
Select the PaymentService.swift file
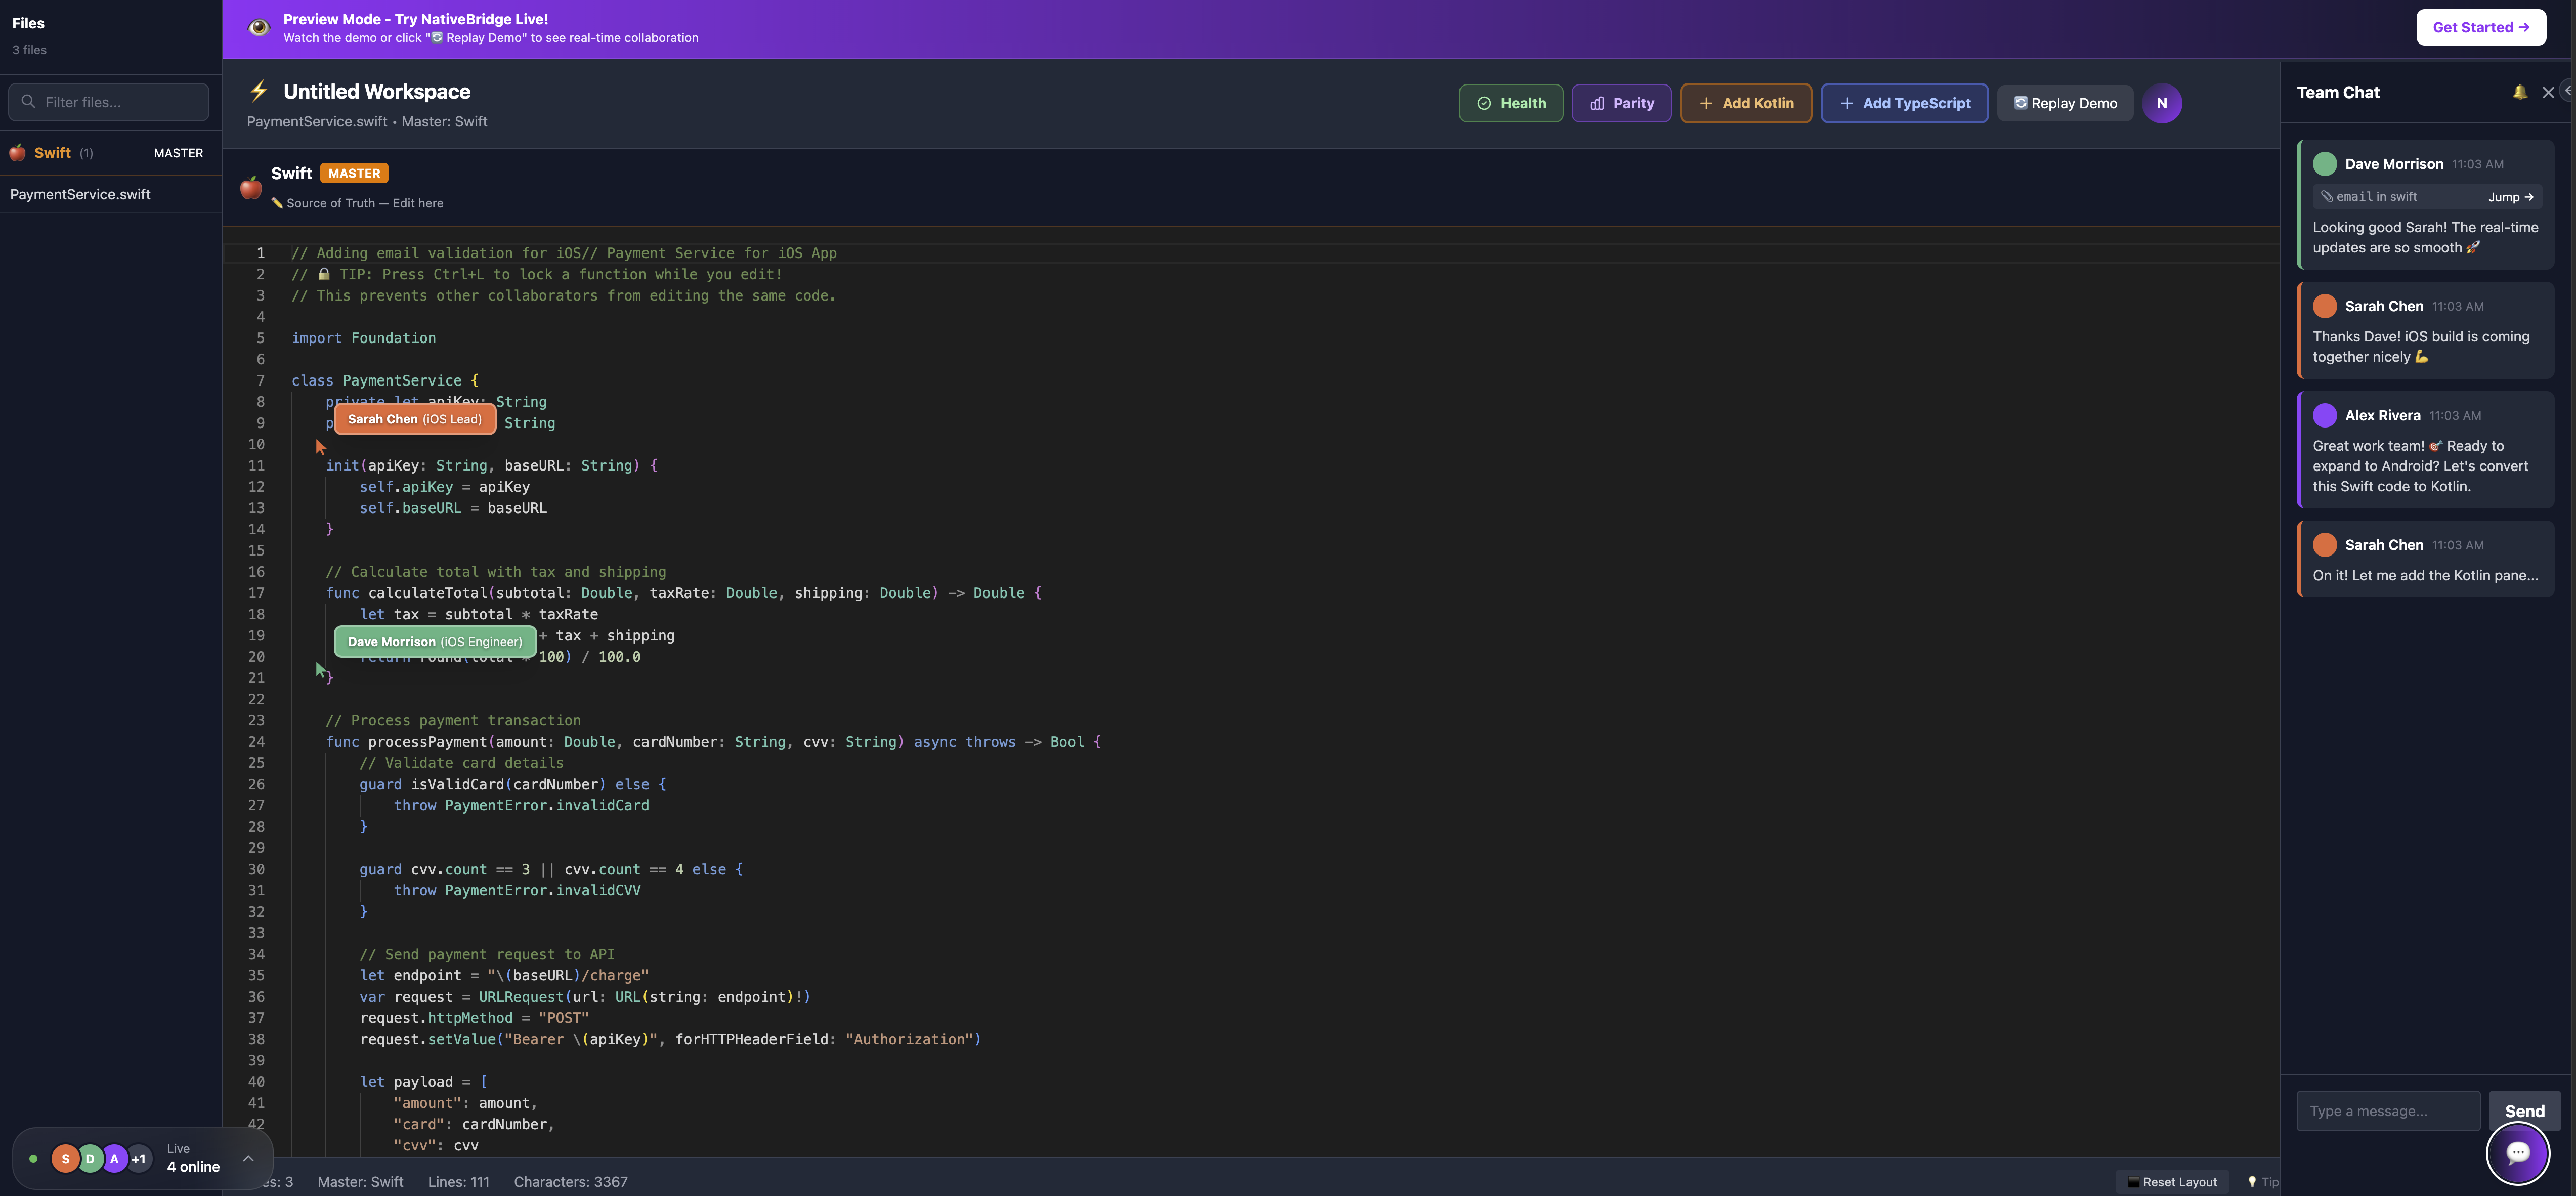click(81, 194)
